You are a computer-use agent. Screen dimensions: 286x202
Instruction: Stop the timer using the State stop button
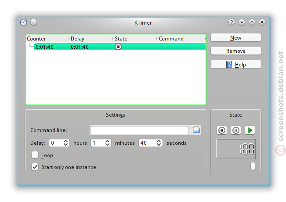tap(222, 130)
